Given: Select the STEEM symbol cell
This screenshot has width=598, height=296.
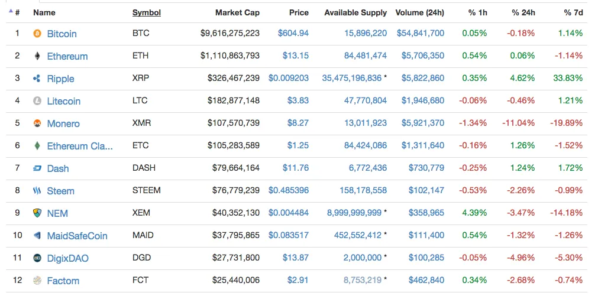Looking at the screenshot, I should point(147,190).
